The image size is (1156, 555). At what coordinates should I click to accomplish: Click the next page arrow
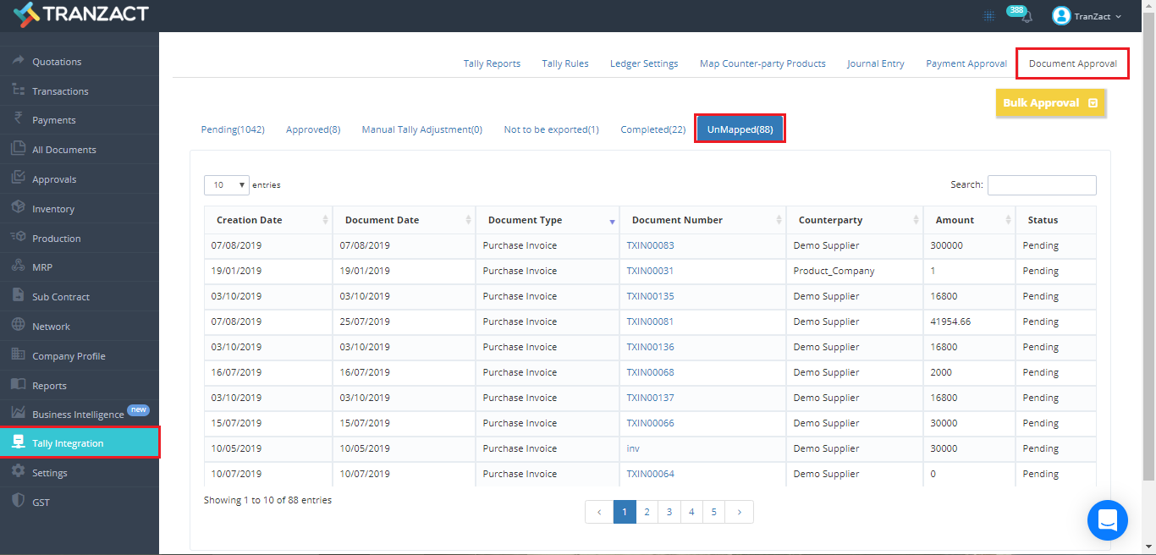coord(740,512)
